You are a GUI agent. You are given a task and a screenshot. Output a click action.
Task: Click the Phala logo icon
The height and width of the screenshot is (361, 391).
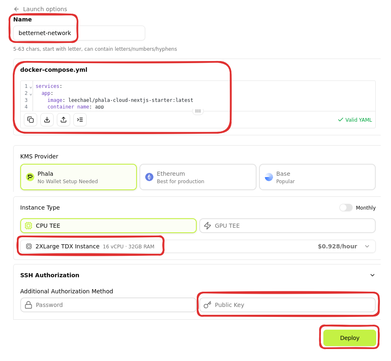30,177
